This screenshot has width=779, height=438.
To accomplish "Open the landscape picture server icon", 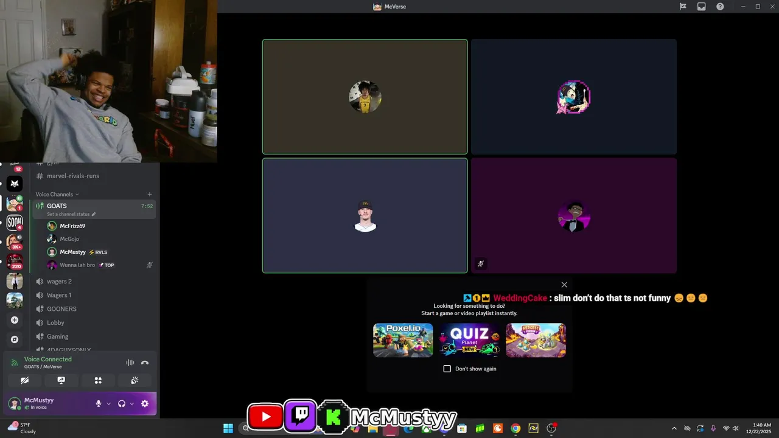I will coord(15,301).
